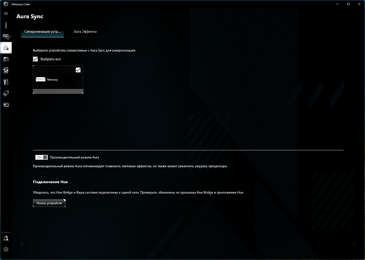365x260 pixels.
Task: Open the Device keyboard-mouse icon in sidebar
Action: coord(6,37)
